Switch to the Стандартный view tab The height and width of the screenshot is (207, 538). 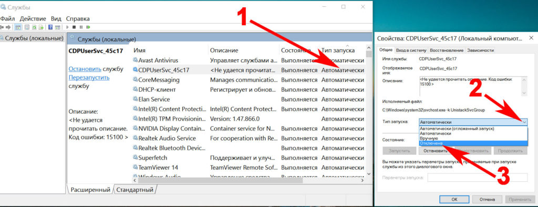pos(134,189)
